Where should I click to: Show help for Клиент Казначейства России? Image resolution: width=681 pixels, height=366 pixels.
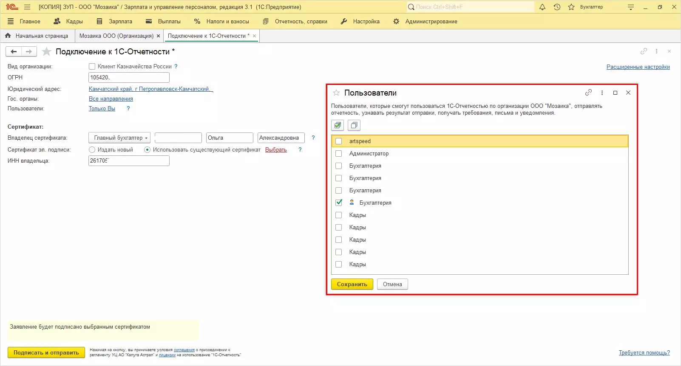tap(176, 66)
